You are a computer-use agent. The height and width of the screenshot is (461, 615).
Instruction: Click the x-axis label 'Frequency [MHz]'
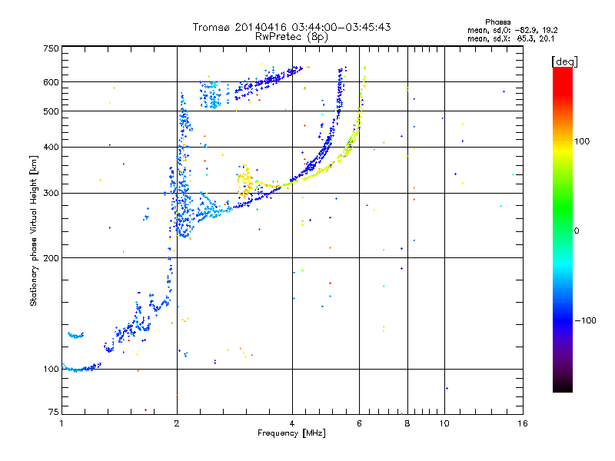[291, 433]
